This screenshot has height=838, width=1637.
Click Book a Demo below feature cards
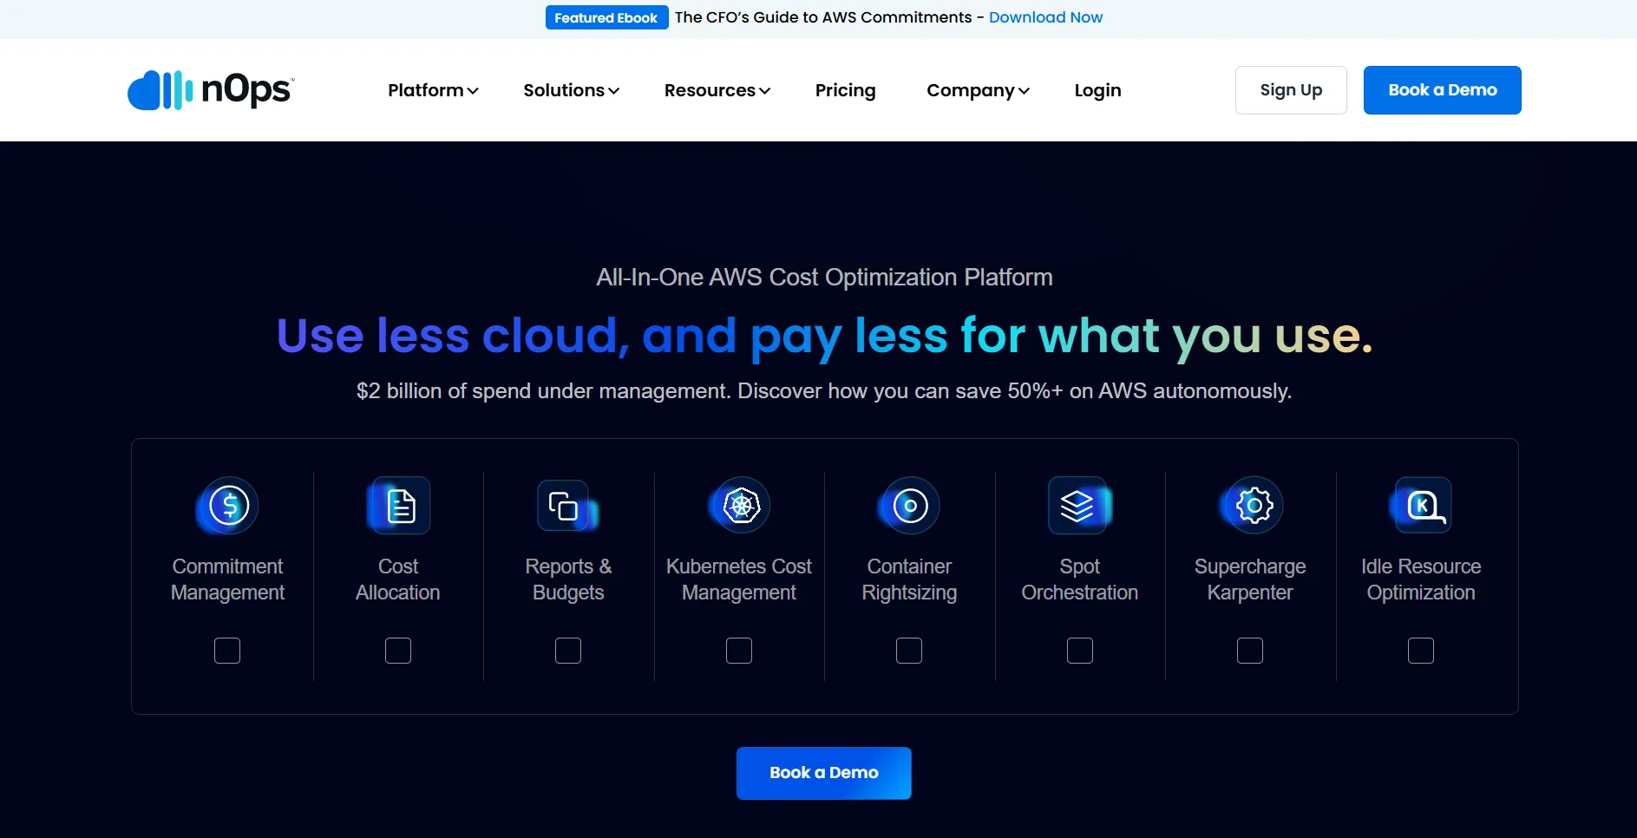[823, 773]
